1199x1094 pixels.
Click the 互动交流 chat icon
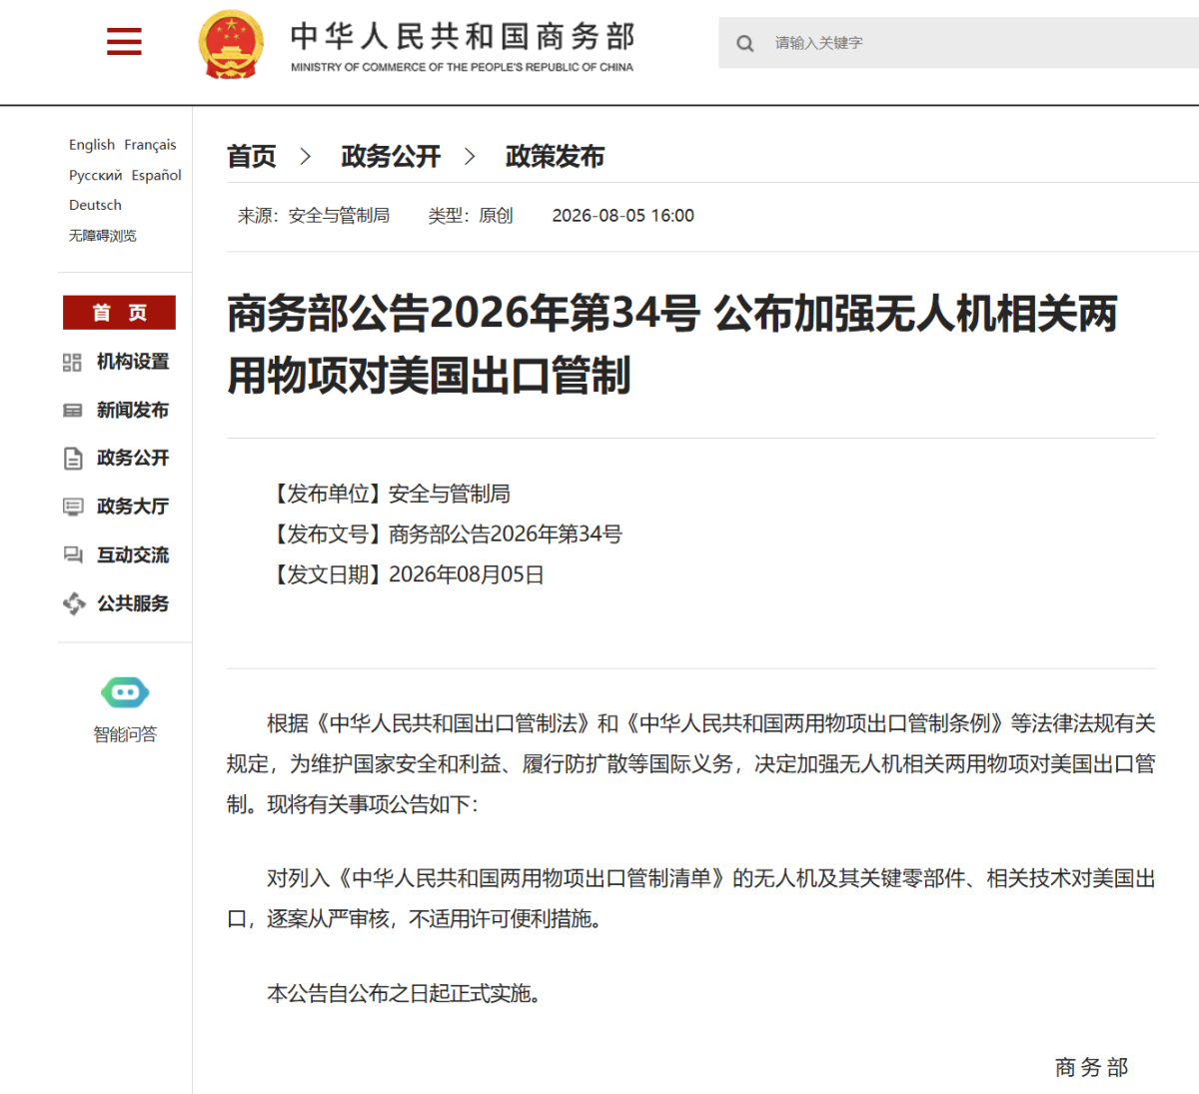[x=72, y=554]
